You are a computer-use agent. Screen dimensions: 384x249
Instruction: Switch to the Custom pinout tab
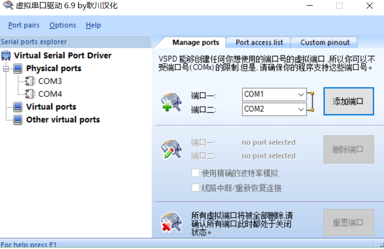click(x=325, y=43)
